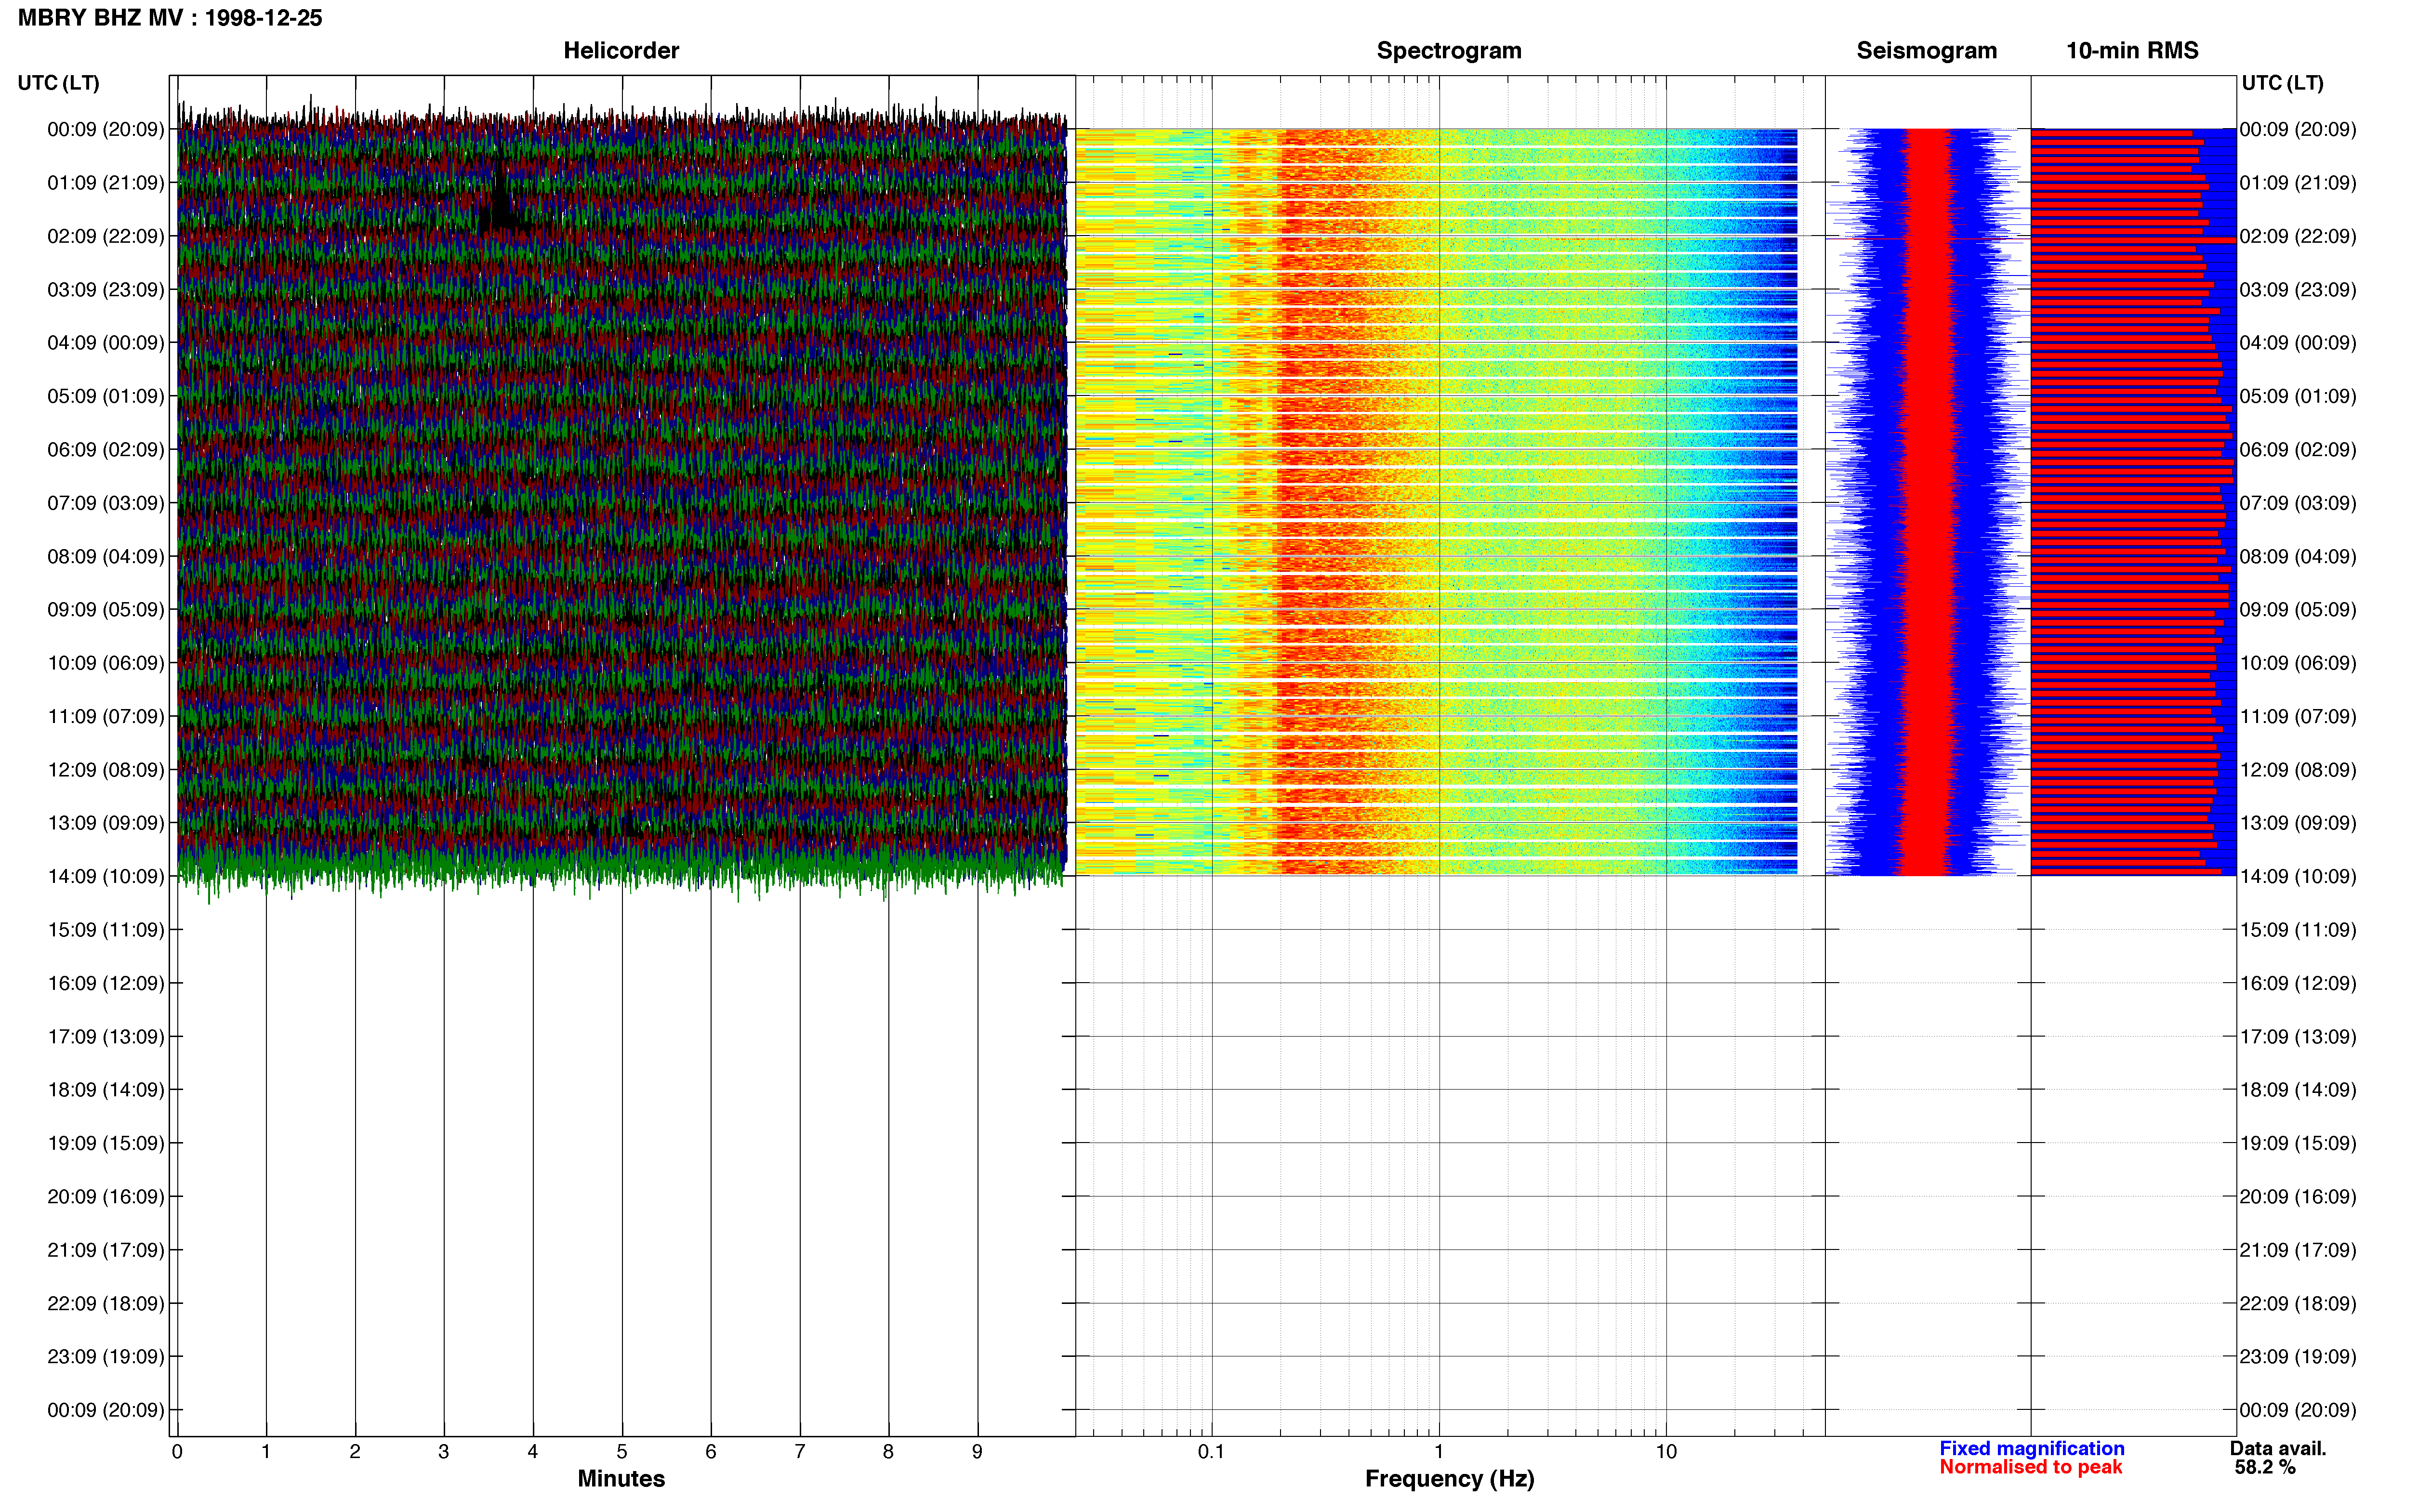The image size is (2418, 1512).
Task: Click the 7 tick on the Minutes axis
Action: [x=800, y=1451]
